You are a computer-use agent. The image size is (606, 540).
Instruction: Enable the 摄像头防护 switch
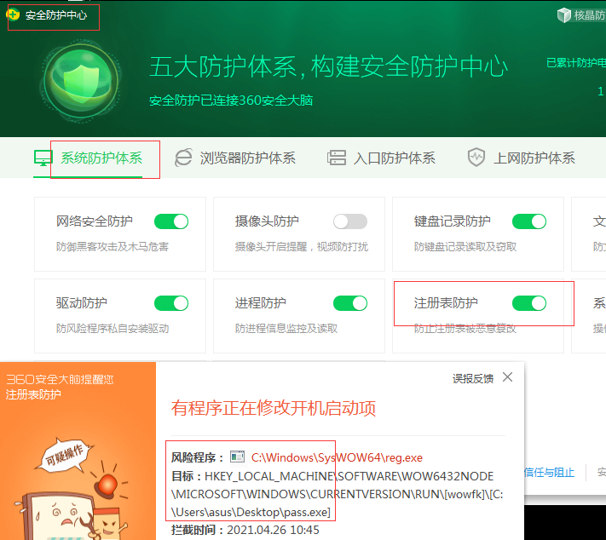[350, 221]
